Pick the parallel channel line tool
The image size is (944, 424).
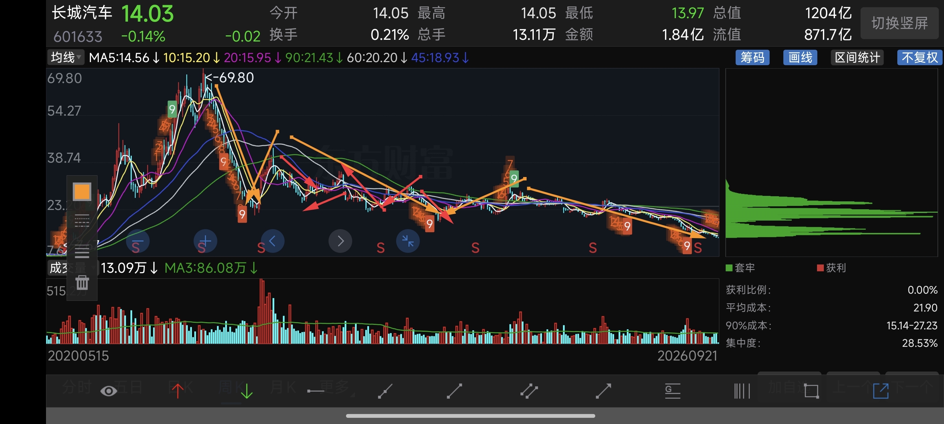[x=529, y=391]
